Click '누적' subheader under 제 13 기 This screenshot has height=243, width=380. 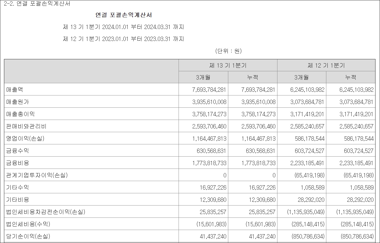[253, 77]
